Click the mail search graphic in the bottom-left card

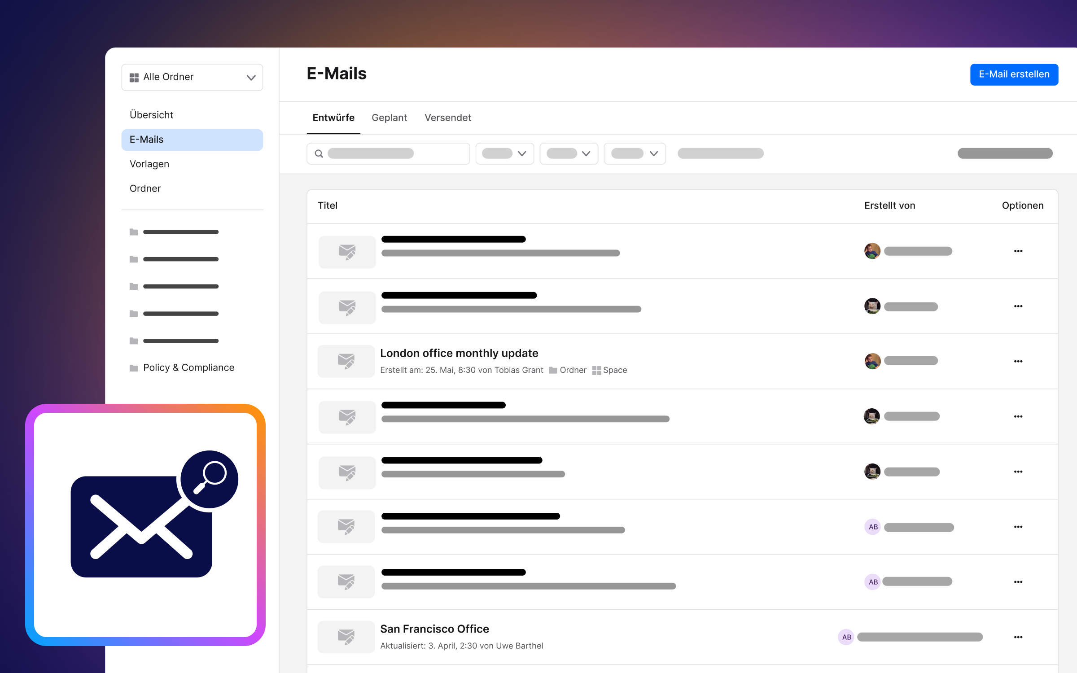click(x=141, y=525)
